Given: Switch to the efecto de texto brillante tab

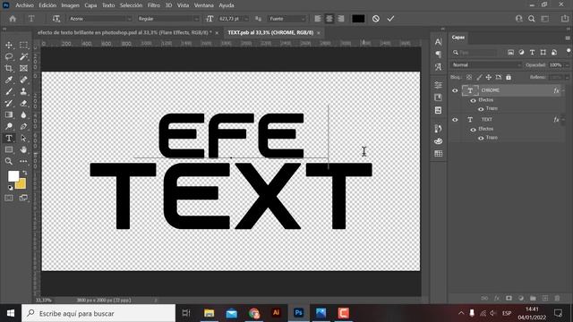Looking at the screenshot, I should 124,32.
